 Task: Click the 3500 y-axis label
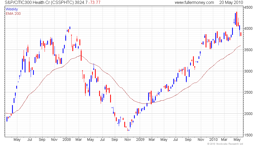coord(248,50)
